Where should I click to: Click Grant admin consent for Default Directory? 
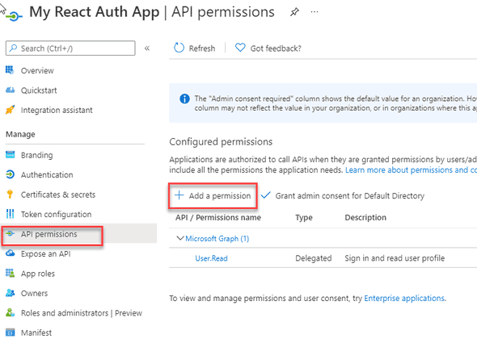[x=342, y=195]
